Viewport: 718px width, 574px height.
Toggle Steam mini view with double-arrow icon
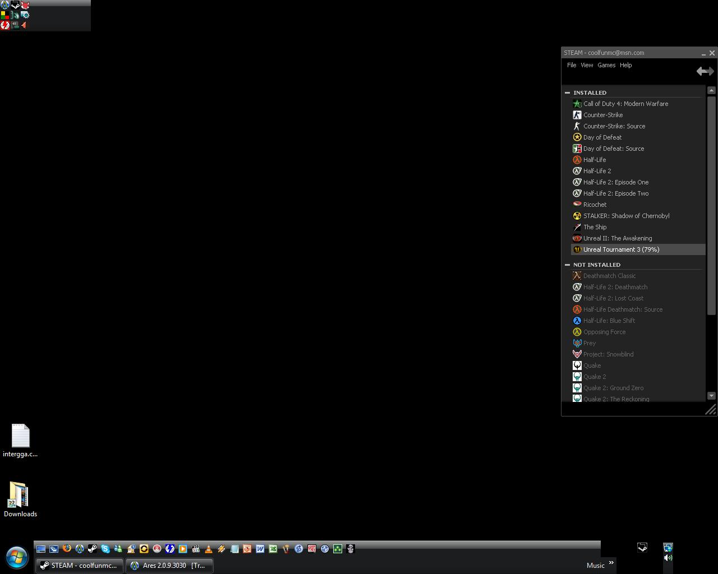pyautogui.click(x=705, y=71)
